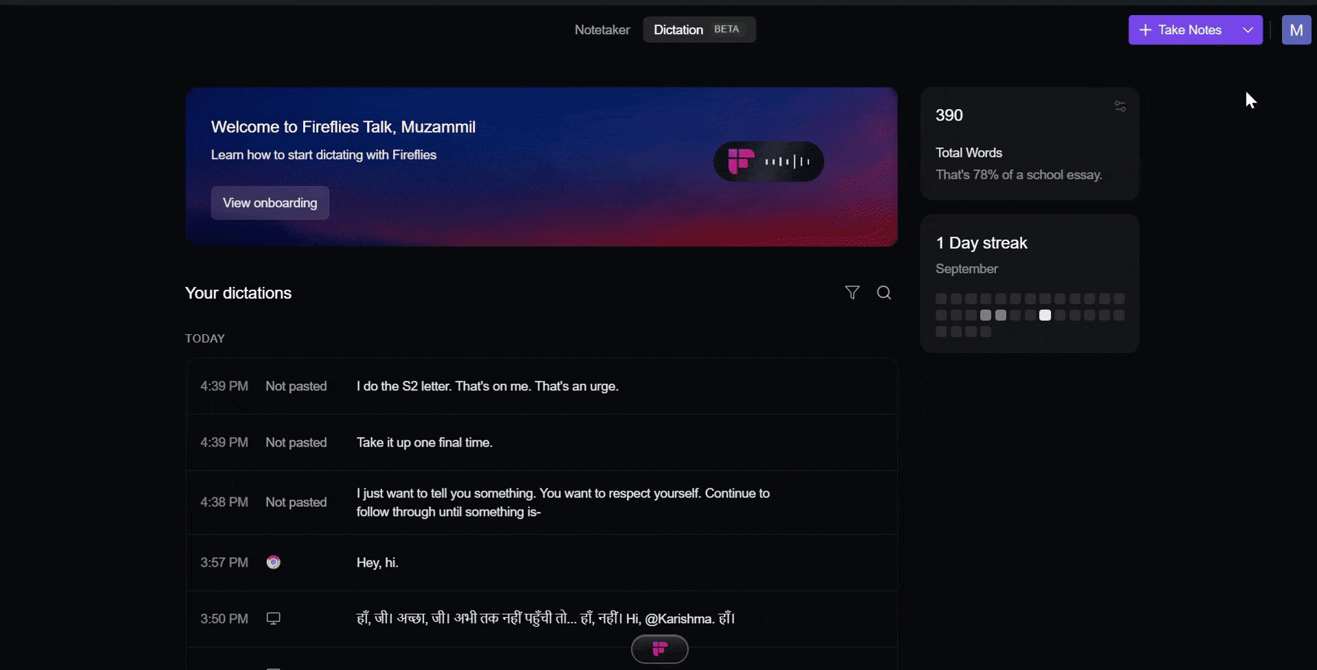Open the "Hey, hi." dictation

542,562
